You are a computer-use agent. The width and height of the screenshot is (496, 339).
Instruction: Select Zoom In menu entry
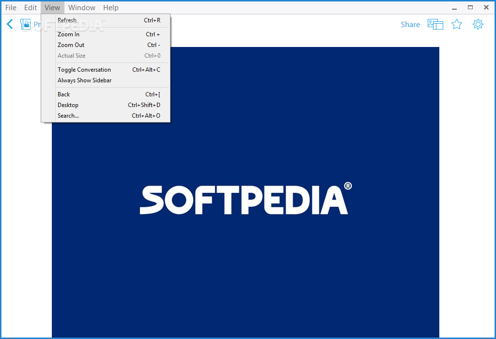106,34
